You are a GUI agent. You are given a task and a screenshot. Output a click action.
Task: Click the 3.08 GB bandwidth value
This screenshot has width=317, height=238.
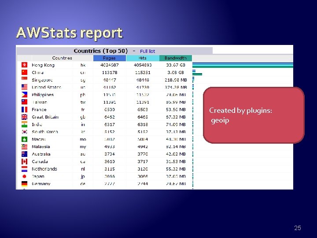tap(176, 72)
